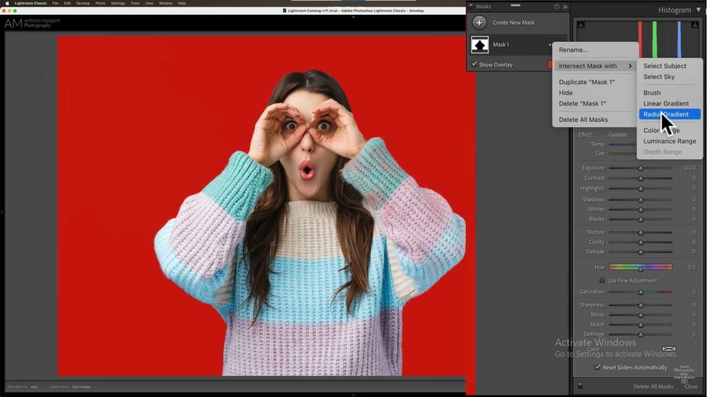707x397 pixels.
Task: Expand the Intersect Mask with submenu arrow
Action: (x=631, y=66)
